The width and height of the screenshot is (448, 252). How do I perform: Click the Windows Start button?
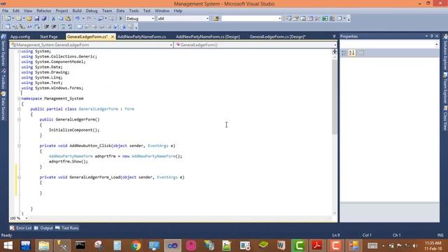(8, 246)
